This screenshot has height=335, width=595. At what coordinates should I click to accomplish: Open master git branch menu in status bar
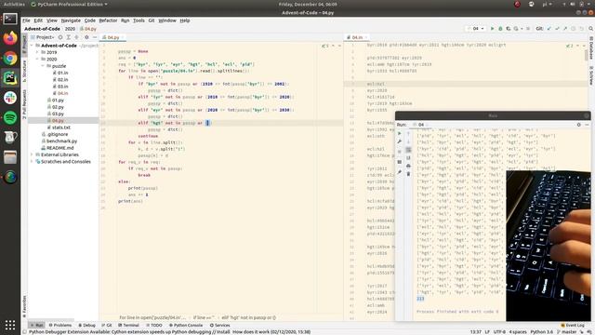click(566, 332)
